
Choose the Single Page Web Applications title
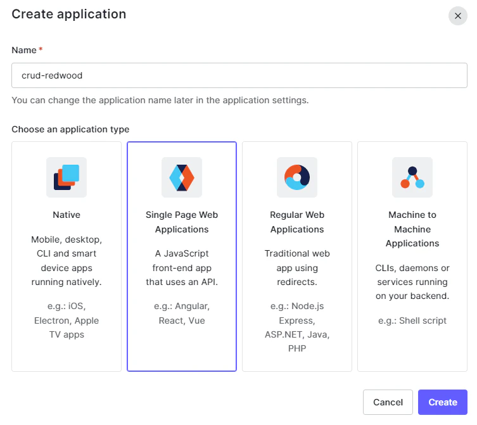(x=182, y=222)
